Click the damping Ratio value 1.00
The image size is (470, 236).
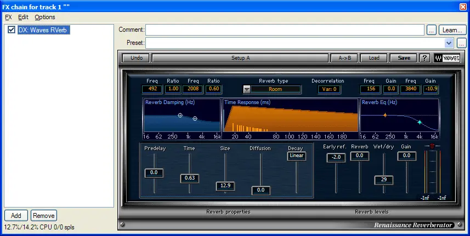[x=173, y=89]
